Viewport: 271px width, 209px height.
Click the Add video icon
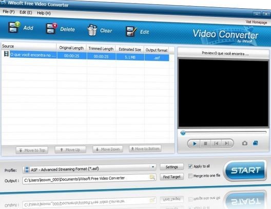pyautogui.click(x=14, y=27)
